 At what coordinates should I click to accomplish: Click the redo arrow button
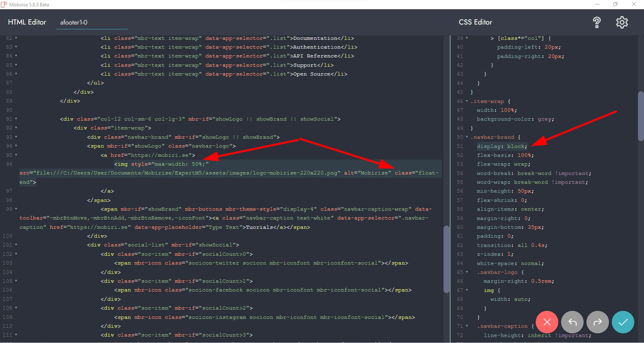598,322
